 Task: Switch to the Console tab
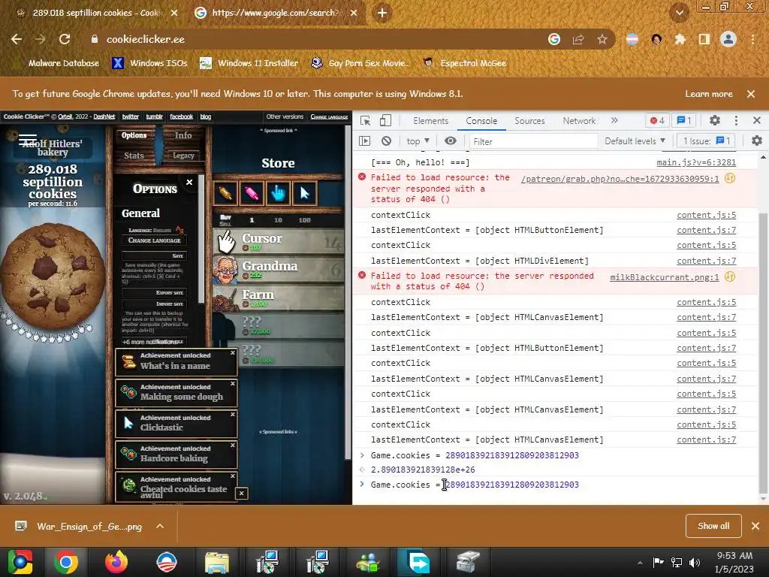[481, 121]
